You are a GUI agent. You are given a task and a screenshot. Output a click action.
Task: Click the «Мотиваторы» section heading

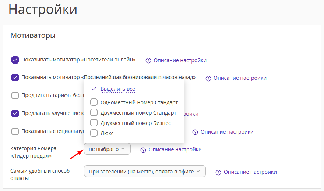(x=33, y=35)
